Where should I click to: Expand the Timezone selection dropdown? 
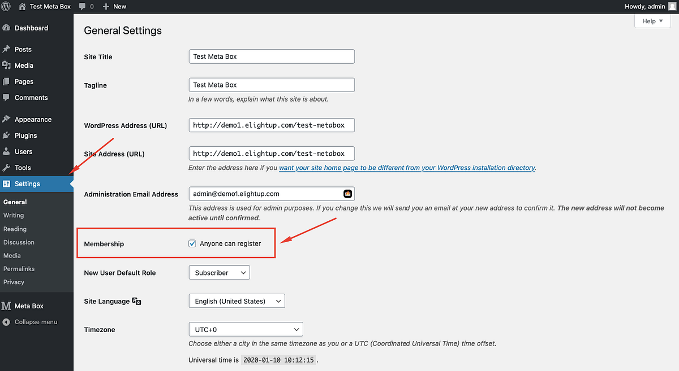tap(246, 329)
